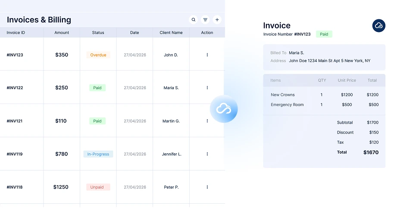Click the Overdue status badge
419x211 pixels.
pos(98,55)
